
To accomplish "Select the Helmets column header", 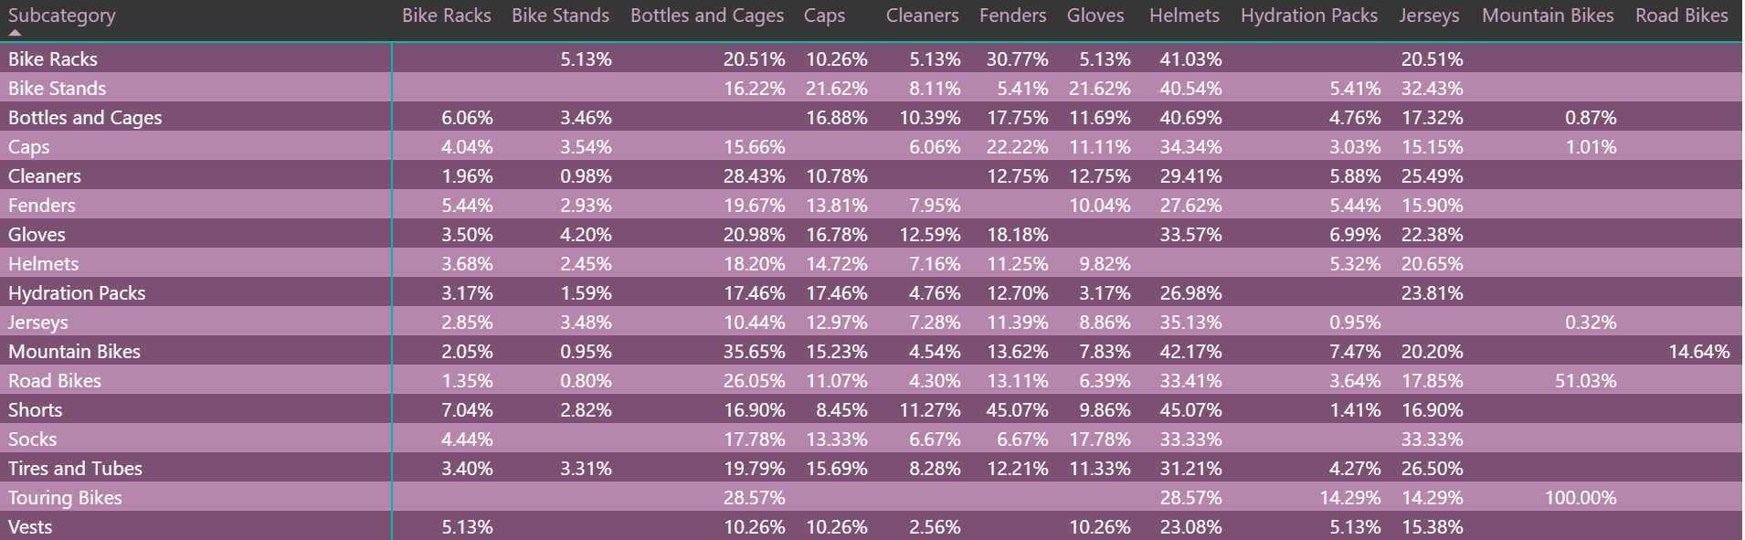I will (x=1184, y=16).
